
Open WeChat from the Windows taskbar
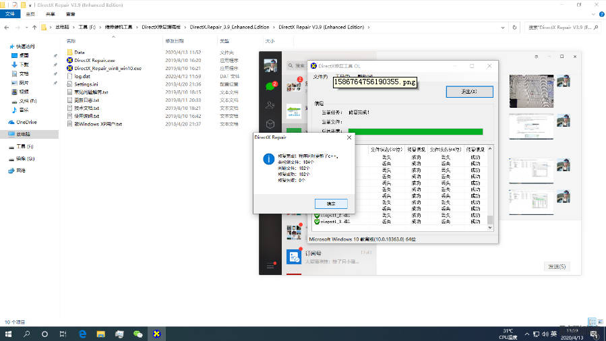pyautogui.click(x=138, y=334)
